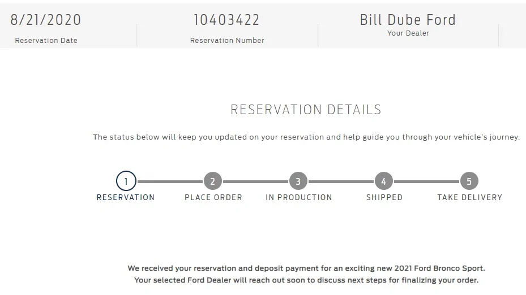Click reservation number 10403422
The image size is (526, 295).
coord(227,20)
